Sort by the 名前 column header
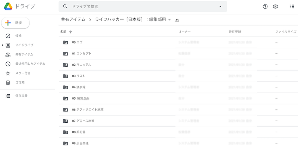 coord(63,32)
